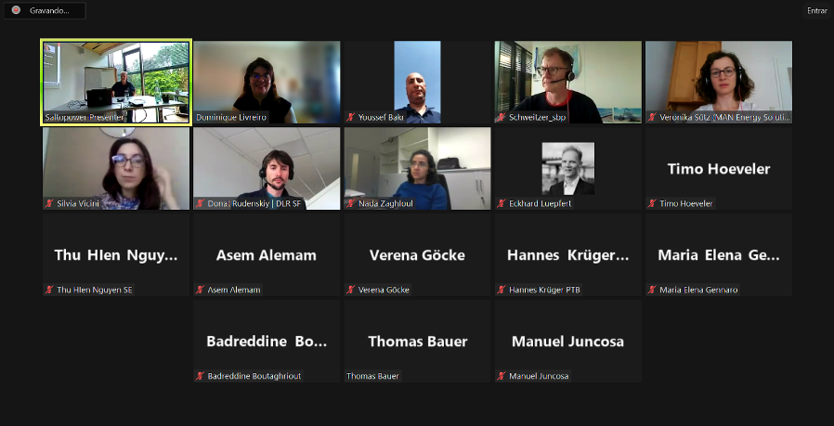Click muted mic icon beside Eckhard Luepfert
The image size is (834, 426).
(501, 203)
